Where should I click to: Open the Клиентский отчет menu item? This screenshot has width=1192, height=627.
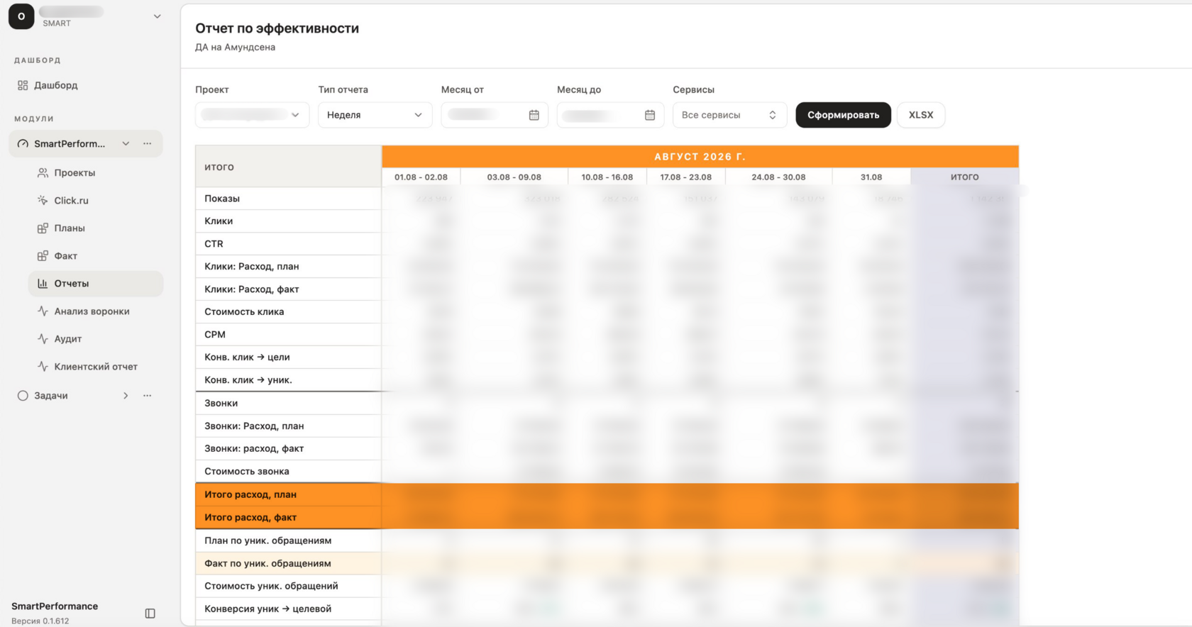tap(96, 367)
